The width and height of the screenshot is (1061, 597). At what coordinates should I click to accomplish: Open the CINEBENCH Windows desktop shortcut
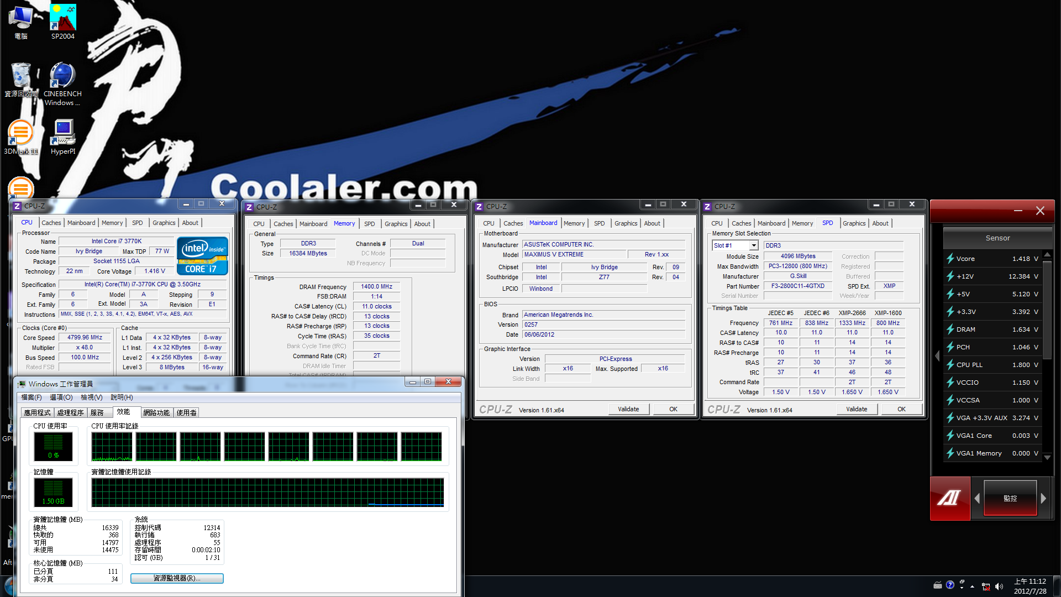tap(62, 84)
